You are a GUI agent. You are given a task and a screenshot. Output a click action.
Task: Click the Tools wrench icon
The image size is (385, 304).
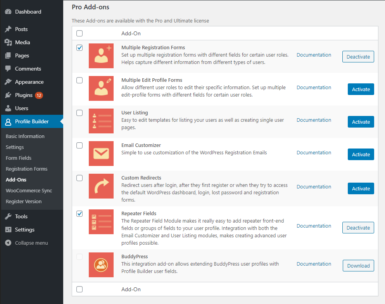8,216
